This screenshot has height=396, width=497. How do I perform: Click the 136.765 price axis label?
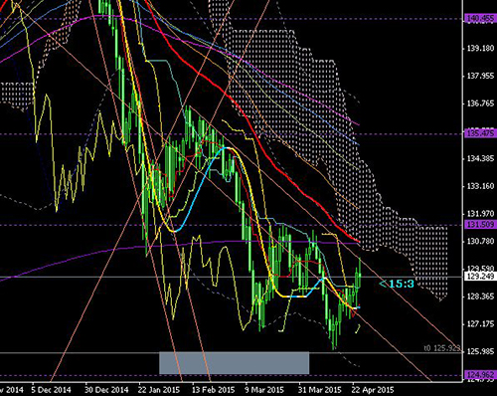(x=480, y=103)
